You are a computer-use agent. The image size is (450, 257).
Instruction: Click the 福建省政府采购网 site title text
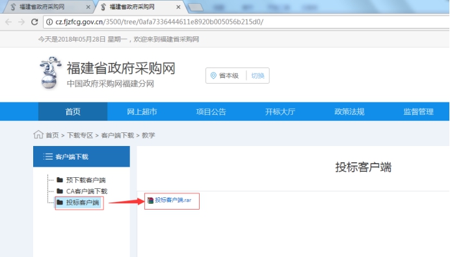point(121,68)
